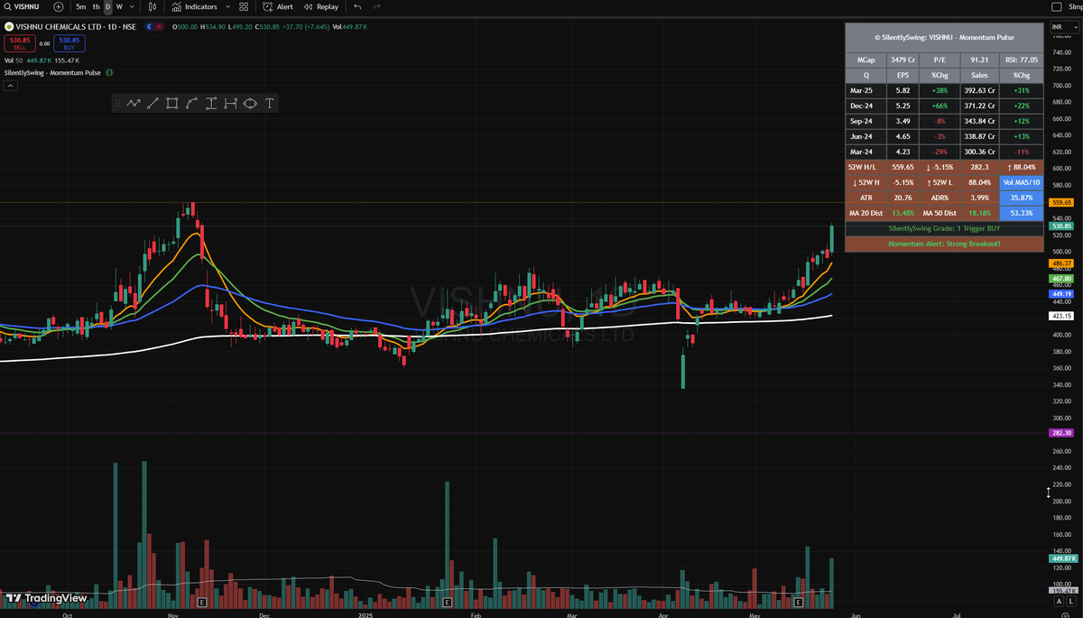Select the rectangle drawing tool

tap(171, 104)
